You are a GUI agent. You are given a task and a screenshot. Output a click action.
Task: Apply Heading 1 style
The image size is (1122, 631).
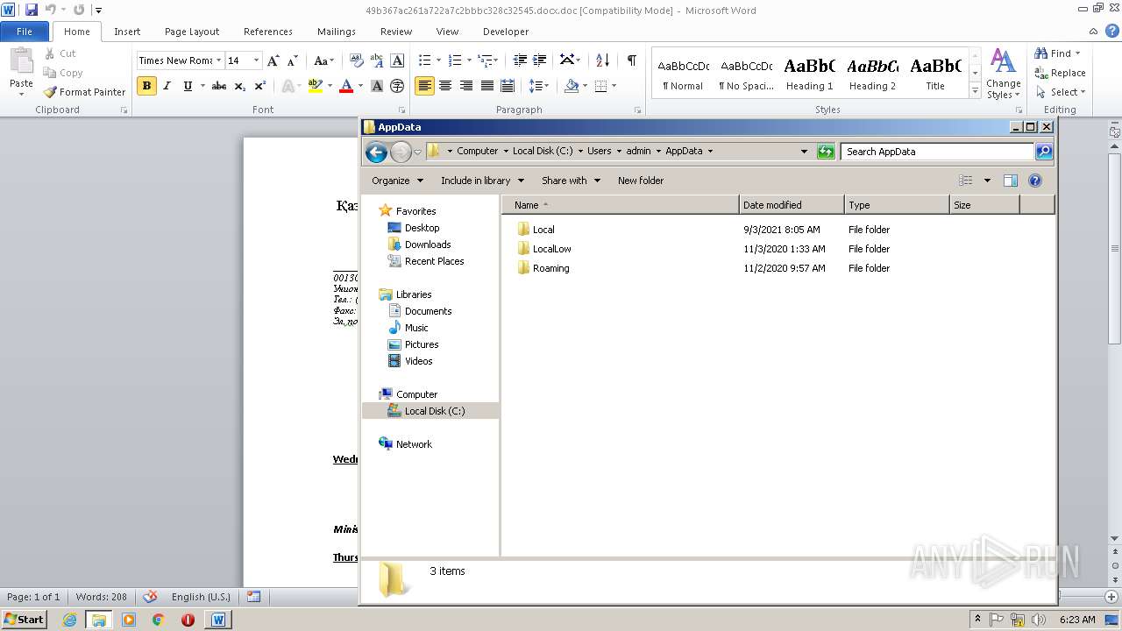tap(809, 74)
